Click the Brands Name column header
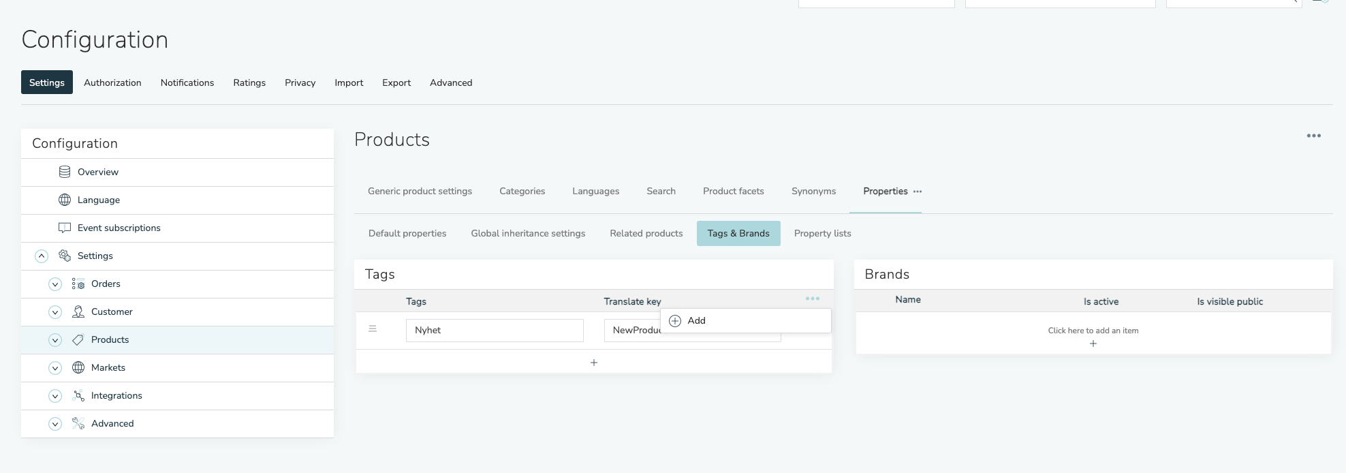The height and width of the screenshot is (473, 1346). [908, 299]
